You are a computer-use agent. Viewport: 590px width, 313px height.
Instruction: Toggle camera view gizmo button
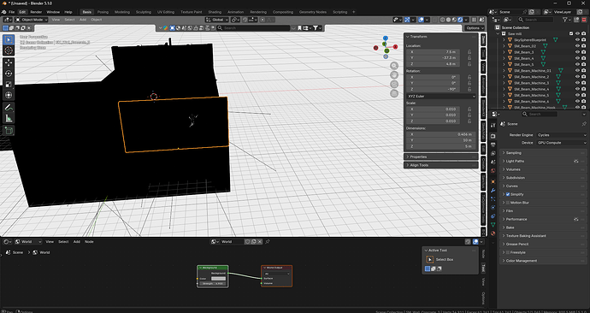point(394,84)
